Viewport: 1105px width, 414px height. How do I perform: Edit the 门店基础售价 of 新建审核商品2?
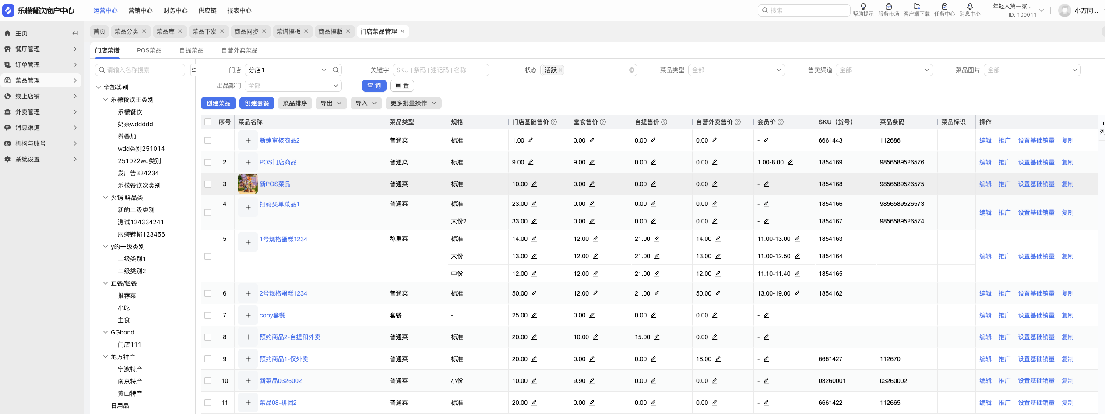tap(531, 140)
